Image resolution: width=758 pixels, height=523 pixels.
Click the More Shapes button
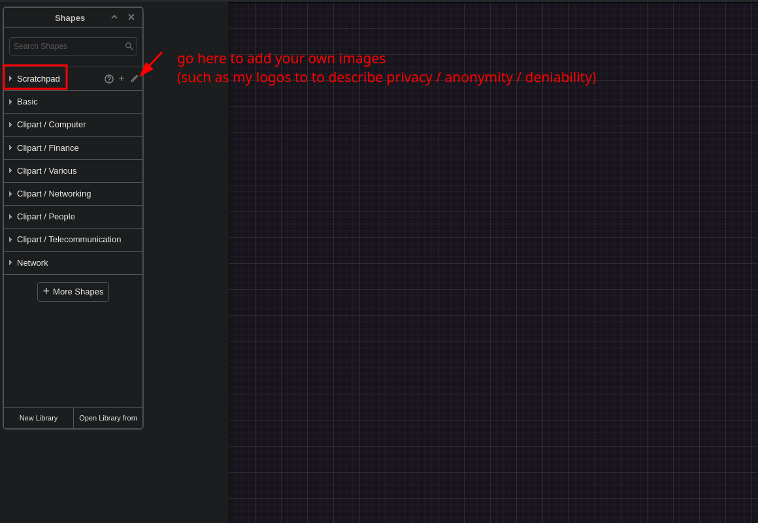[x=73, y=292]
